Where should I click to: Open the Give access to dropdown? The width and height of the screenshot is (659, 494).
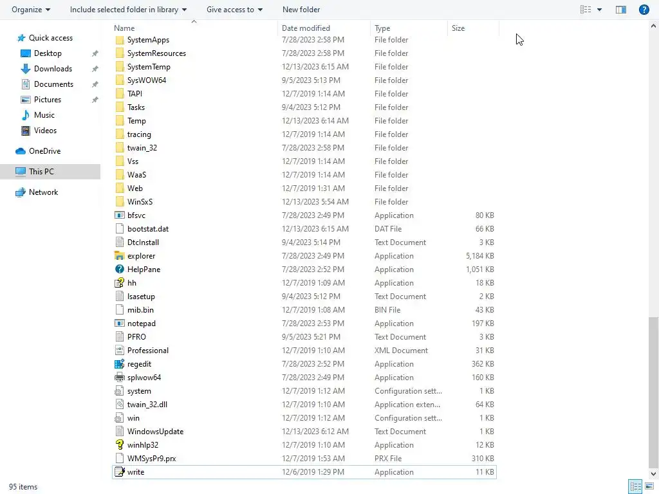coord(234,9)
